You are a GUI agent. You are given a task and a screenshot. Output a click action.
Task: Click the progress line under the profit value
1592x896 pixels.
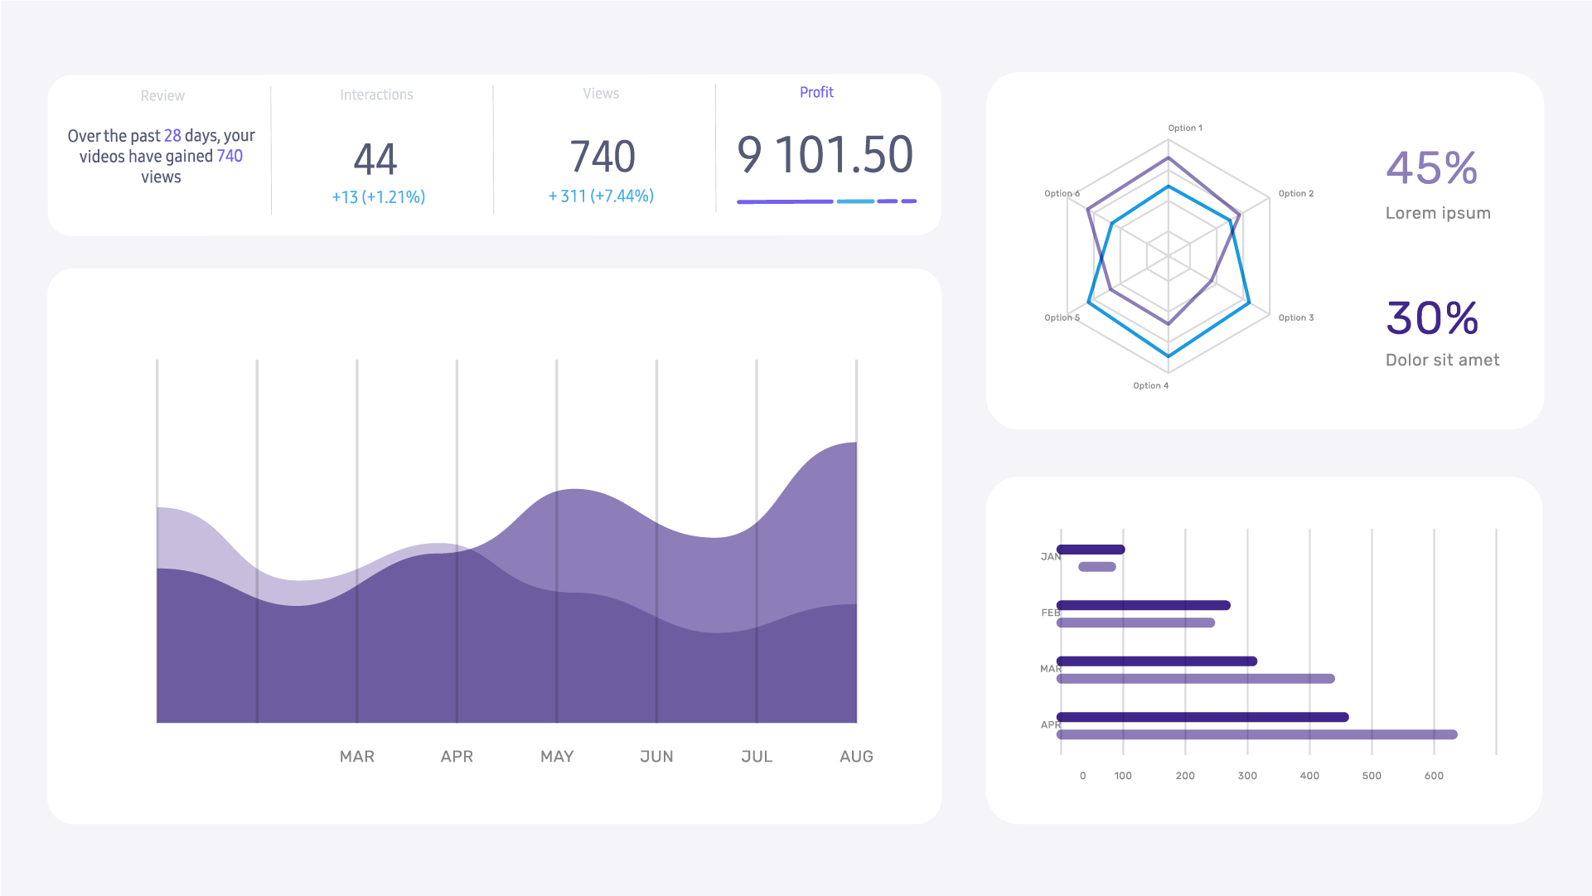[x=826, y=201]
